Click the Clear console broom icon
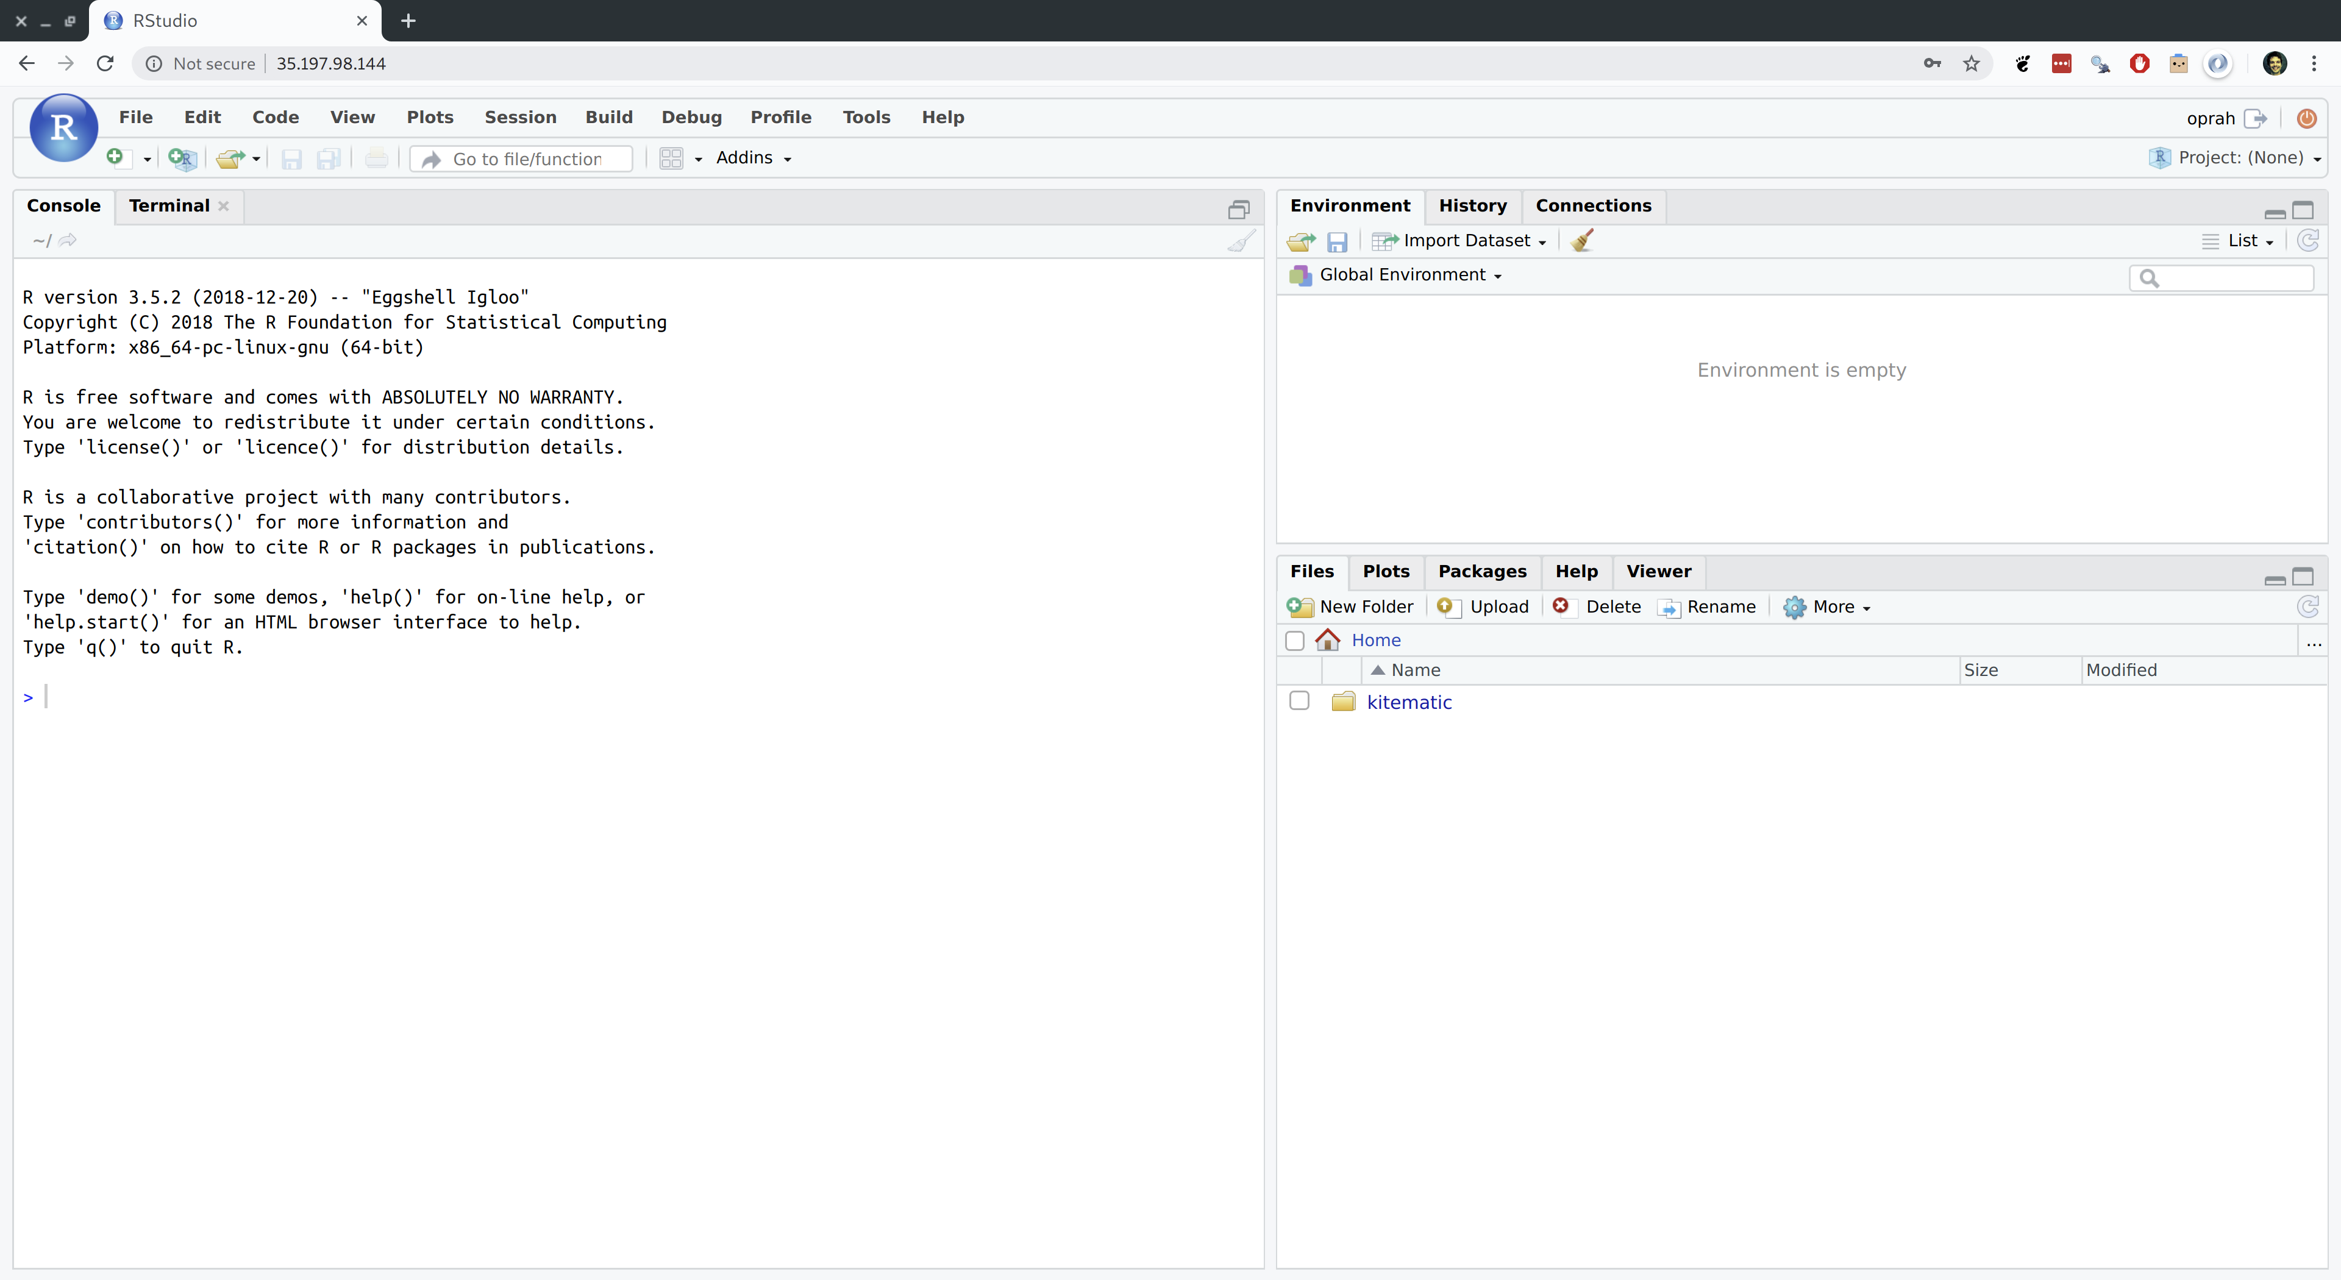Image resolution: width=2341 pixels, height=1280 pixels. 1241,241
